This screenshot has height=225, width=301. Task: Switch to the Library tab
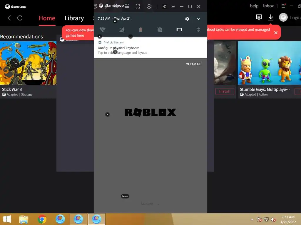74,18
